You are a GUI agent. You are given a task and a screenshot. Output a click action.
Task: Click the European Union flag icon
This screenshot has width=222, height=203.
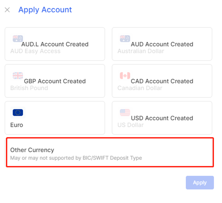pos(18,113)
